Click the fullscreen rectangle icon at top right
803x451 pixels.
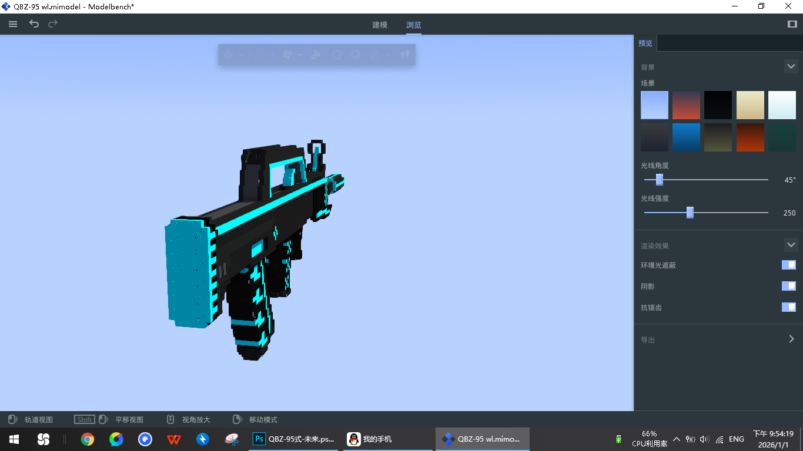(x=792, y=24)
